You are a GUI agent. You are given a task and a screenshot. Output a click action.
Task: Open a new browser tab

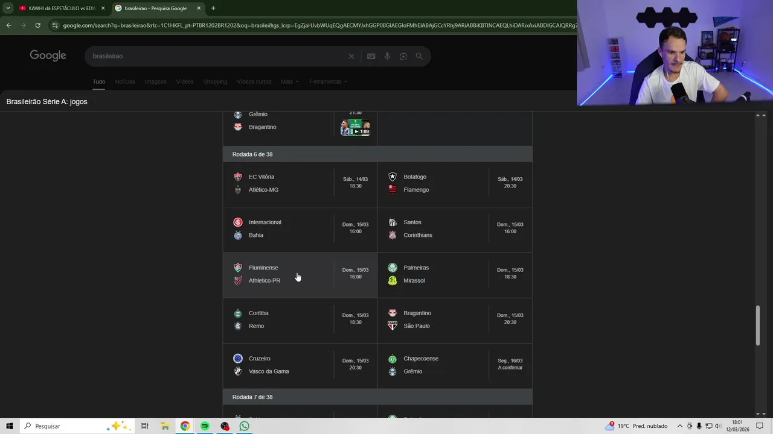click(x=213, y=8)
